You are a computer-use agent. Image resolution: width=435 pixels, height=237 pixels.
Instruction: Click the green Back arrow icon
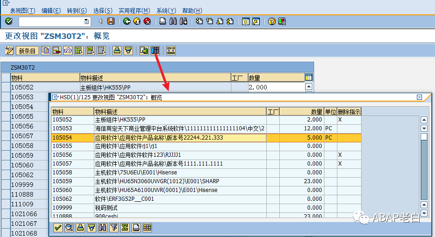127,21
